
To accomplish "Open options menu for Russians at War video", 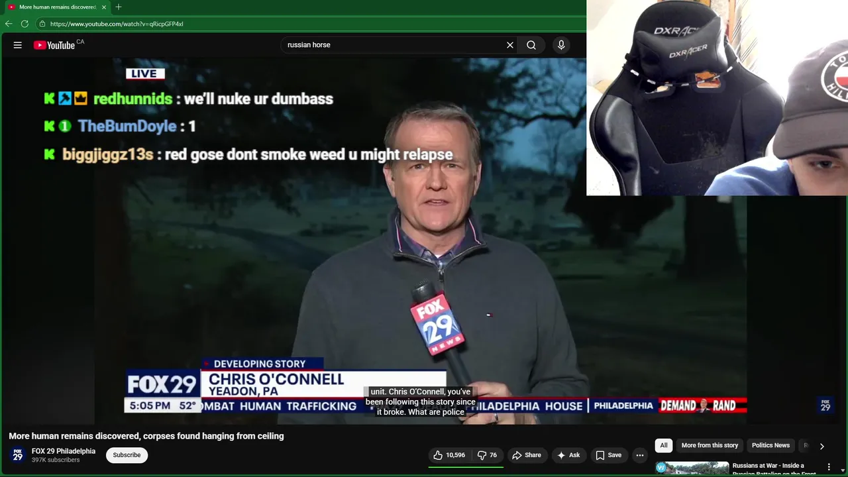I will [829, 467].
